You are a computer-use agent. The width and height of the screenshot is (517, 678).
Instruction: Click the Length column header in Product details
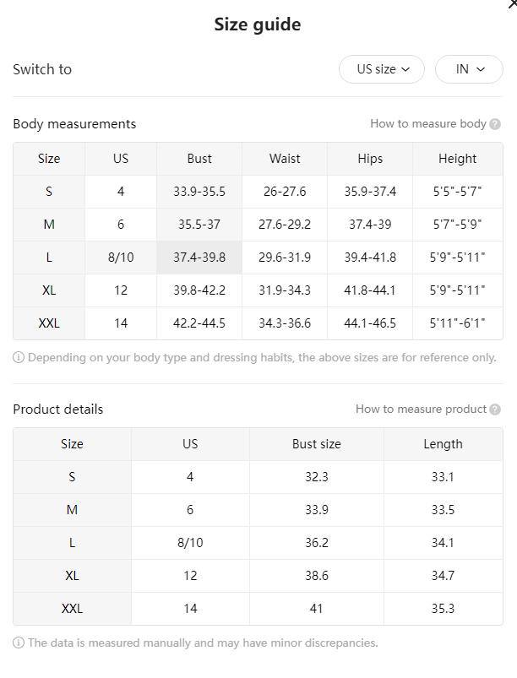pyautogui.click(x=443, y=444)
